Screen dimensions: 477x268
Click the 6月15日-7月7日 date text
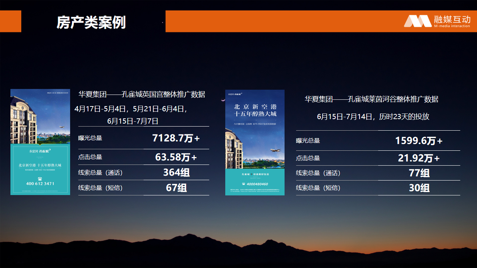[133, 121]
